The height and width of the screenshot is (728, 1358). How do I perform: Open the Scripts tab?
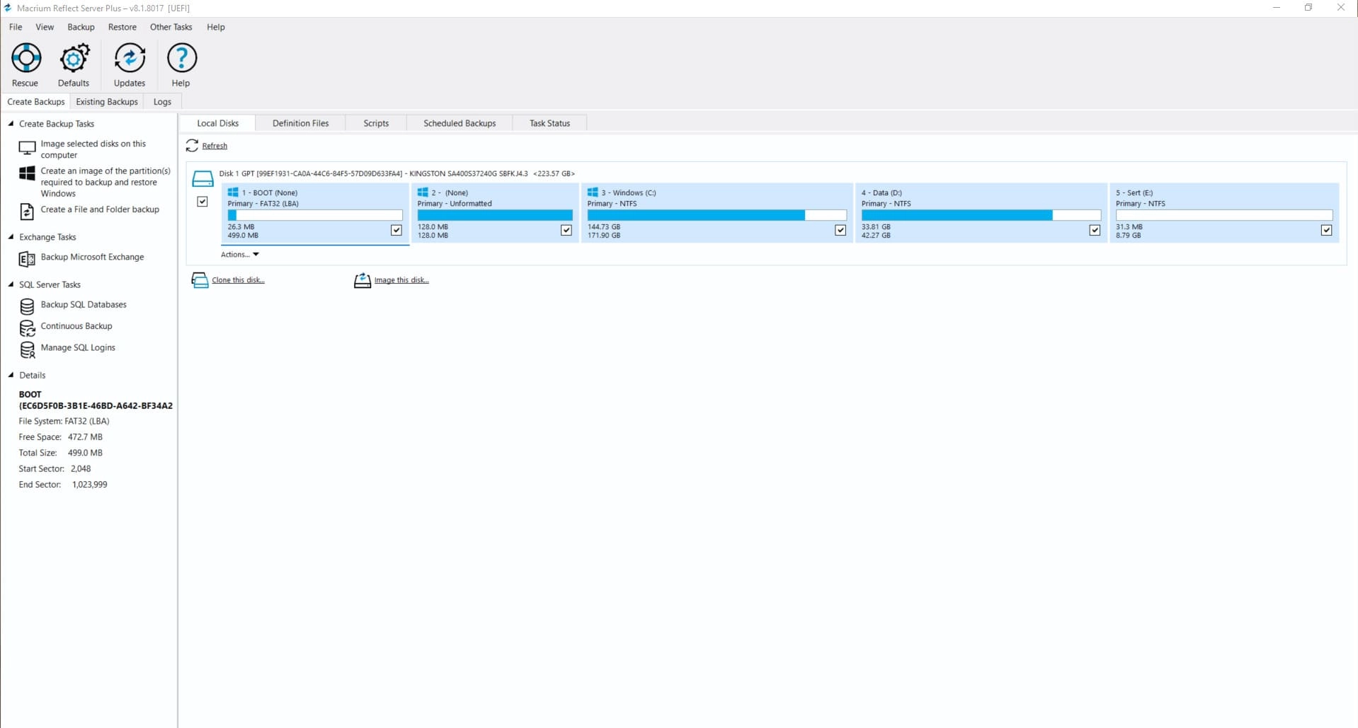click(x=376, y=123)
